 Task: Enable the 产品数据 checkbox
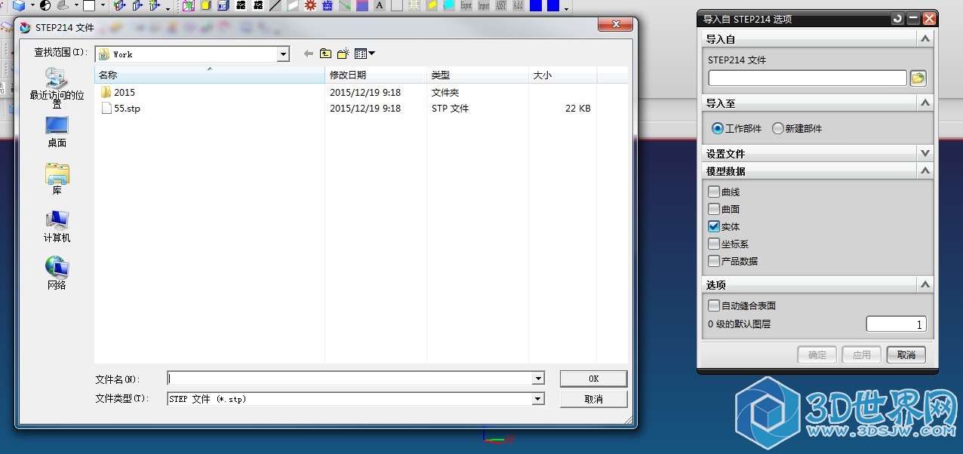[x=714, y=261]
